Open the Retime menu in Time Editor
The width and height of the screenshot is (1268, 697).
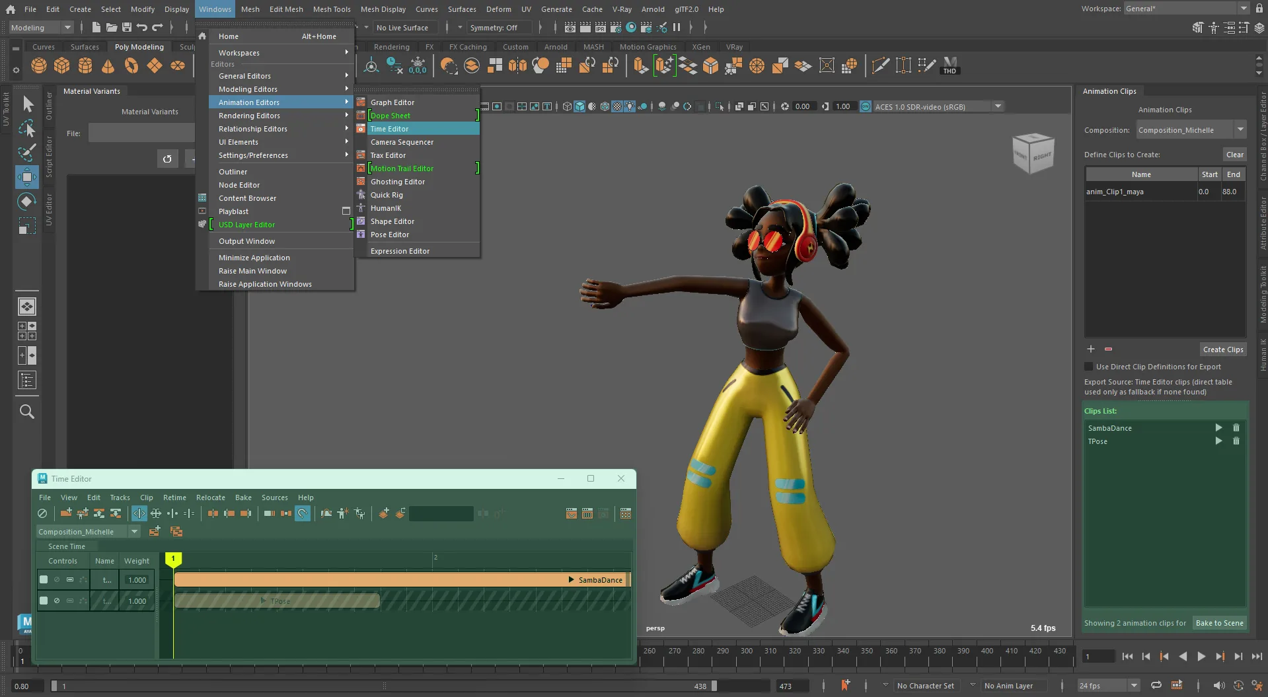[174, 497]
